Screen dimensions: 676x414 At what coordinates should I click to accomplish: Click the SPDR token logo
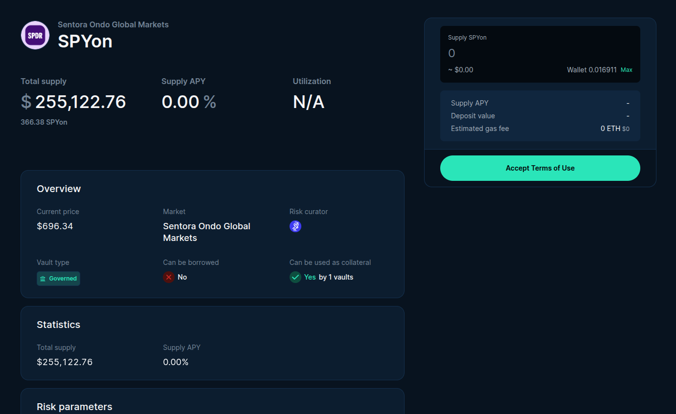click(x=35, y=35)
